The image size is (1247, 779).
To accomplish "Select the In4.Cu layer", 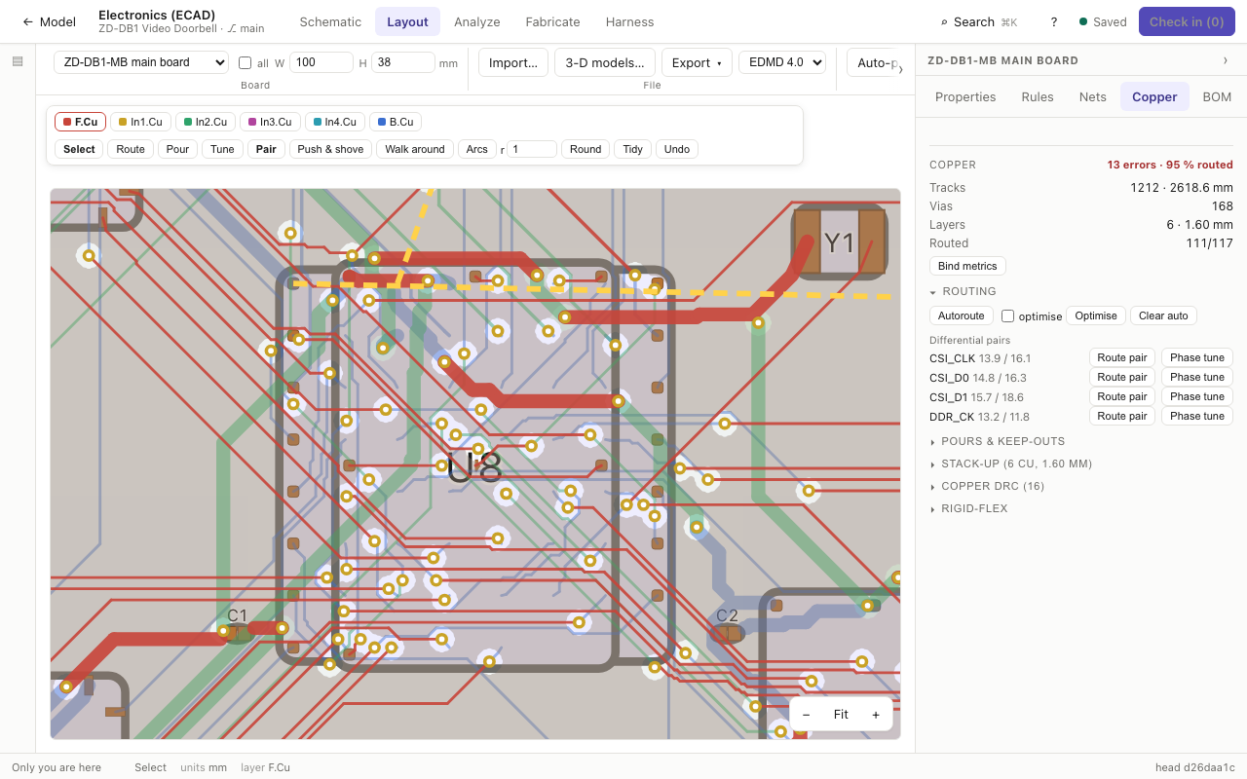I will tap(335, 122).
